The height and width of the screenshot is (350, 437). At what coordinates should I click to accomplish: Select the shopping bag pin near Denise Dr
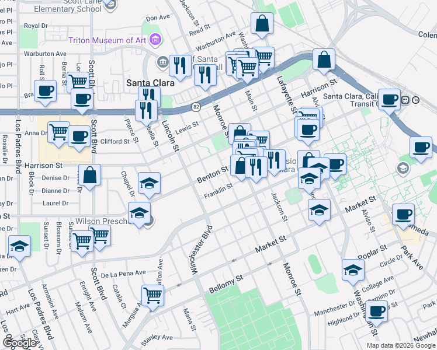89,176
